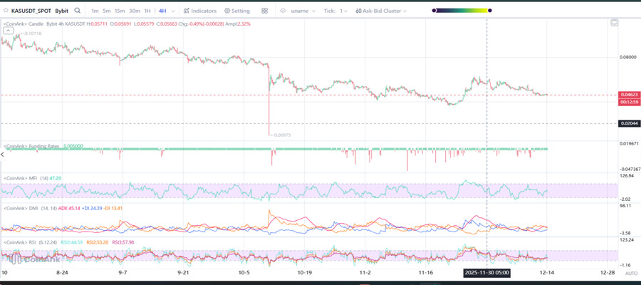Image resolution: width=641 pixels, height=285 pixels.
Task: Open the symbol search magnifier
Action: point(78,11)
